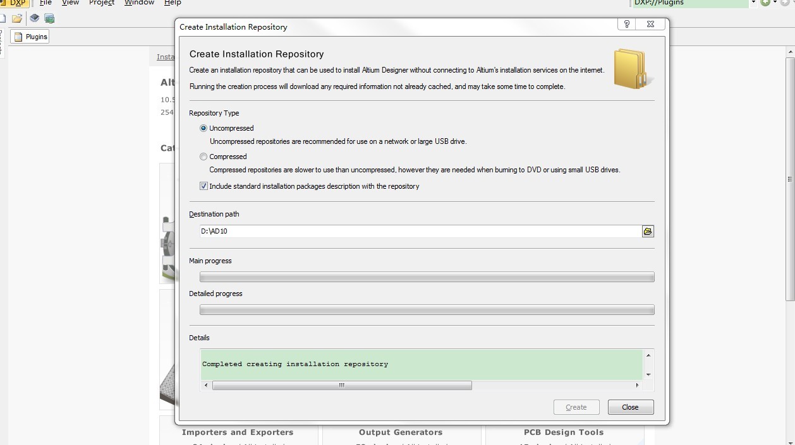Open the DXP system menu

14,3
